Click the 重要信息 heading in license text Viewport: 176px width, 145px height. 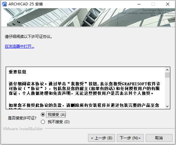(x=17, y=72)
